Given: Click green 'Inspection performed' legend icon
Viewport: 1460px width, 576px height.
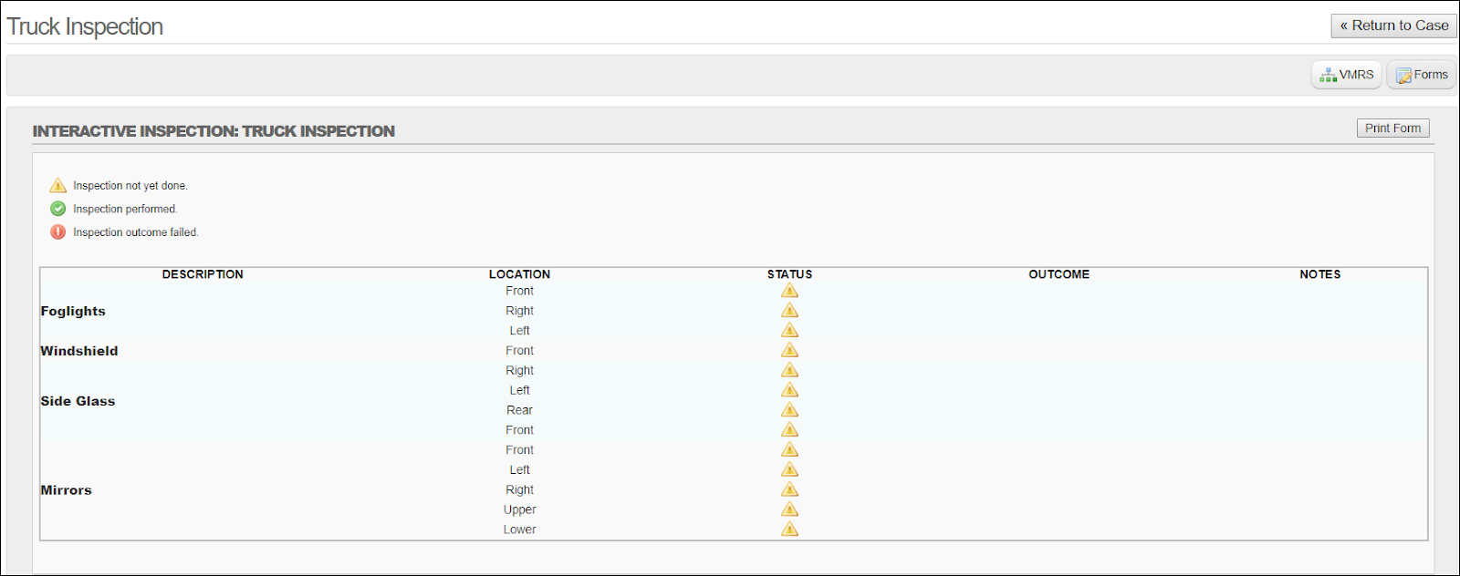Looking at the screenshot, I should pyautogui.click(x=58, y=209).
